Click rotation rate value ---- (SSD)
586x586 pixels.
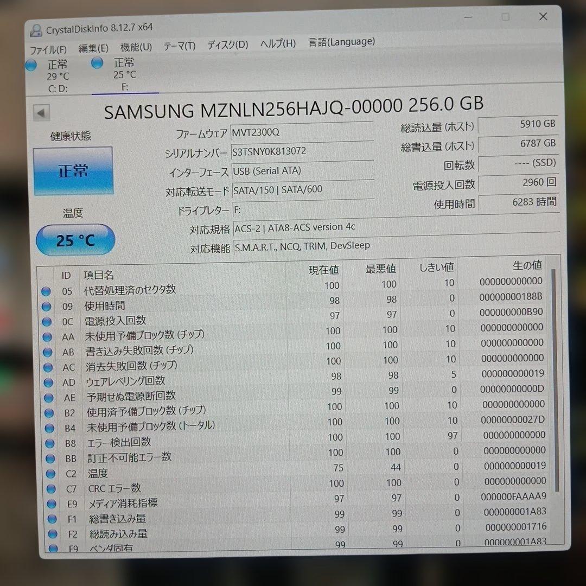519,163
